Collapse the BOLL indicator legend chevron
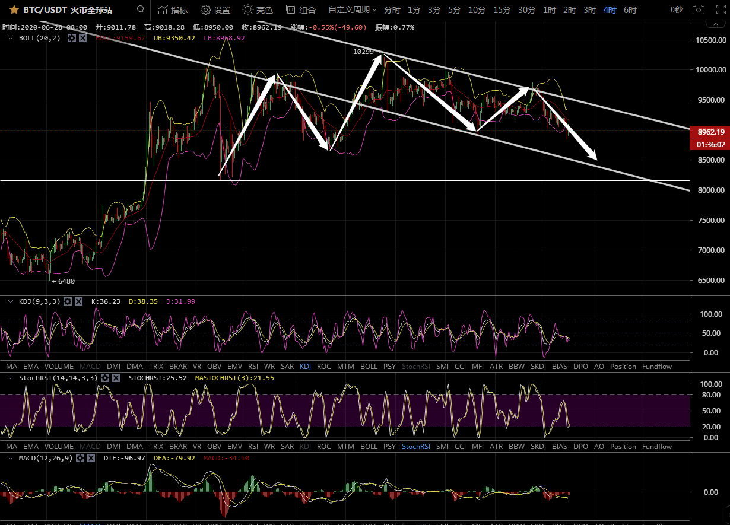730x525 pixels. (x=10, y=38)
